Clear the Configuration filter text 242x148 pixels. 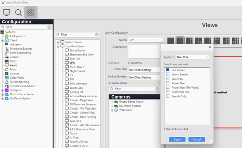pyautogui.click(x=49, y=27)
